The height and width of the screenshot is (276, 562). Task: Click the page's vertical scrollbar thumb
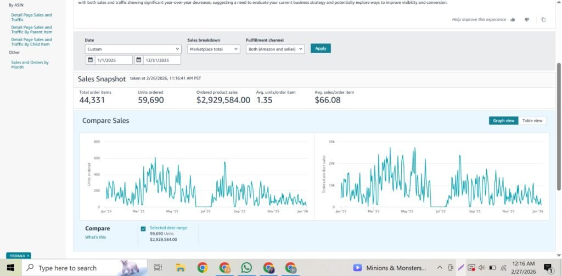pyautogui.click(x=559, y=126)
